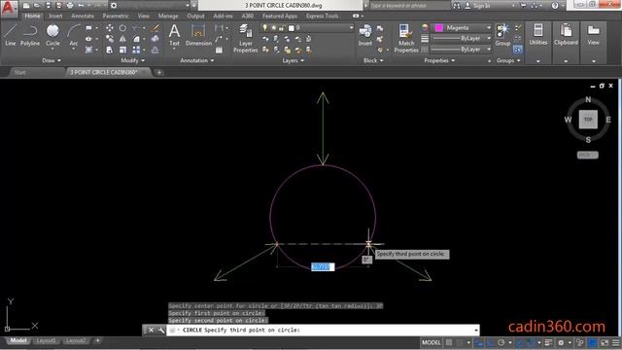Click the white layer color swatch
Image resolution: width=622 pixels, height=350 pixels.
pos(292,28)
